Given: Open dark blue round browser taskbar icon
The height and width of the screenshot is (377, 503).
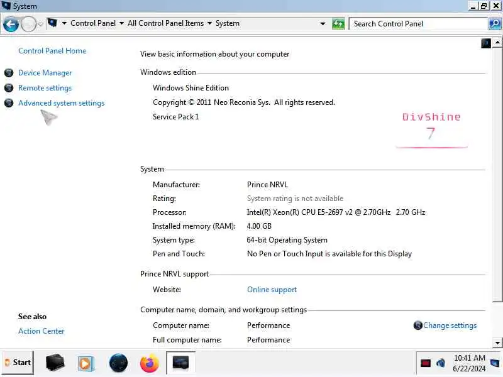Looking at the screenshot, I should [118, 363].
